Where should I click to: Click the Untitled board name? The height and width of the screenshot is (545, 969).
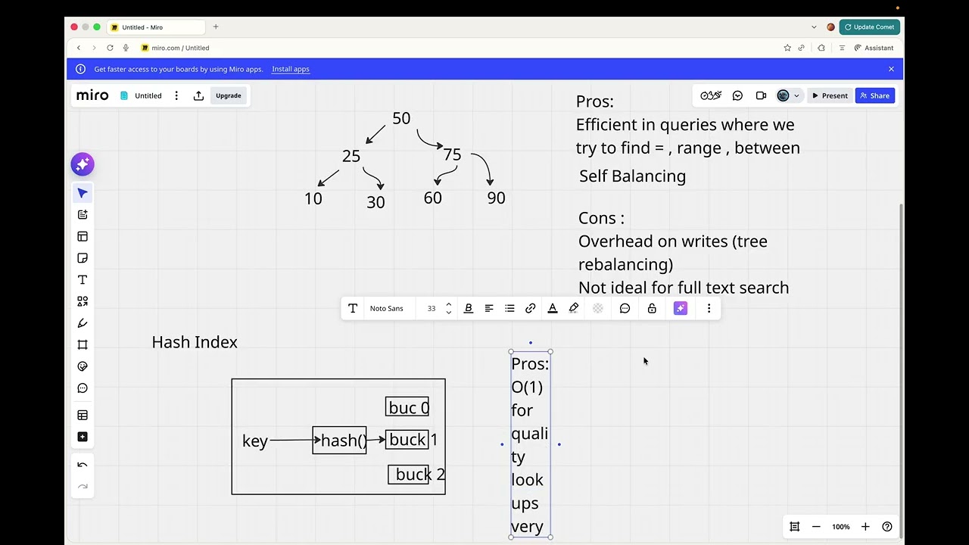[x=148, y=96]
